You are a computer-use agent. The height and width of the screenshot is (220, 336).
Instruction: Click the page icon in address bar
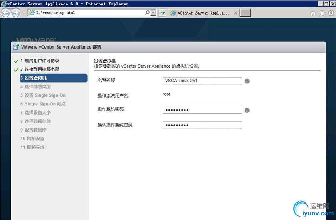32,12
